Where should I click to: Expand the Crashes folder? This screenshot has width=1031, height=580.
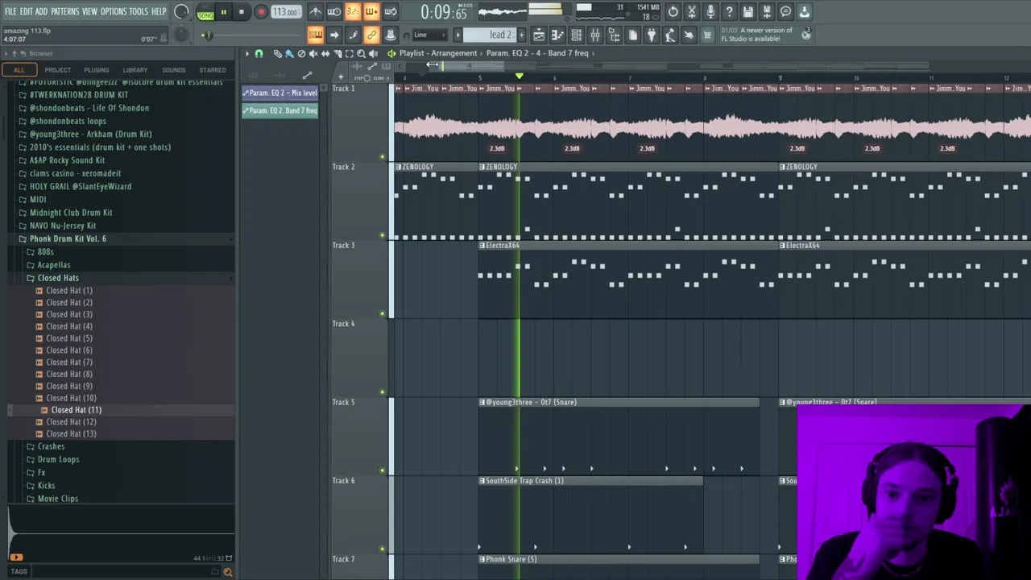click(51, 446)
